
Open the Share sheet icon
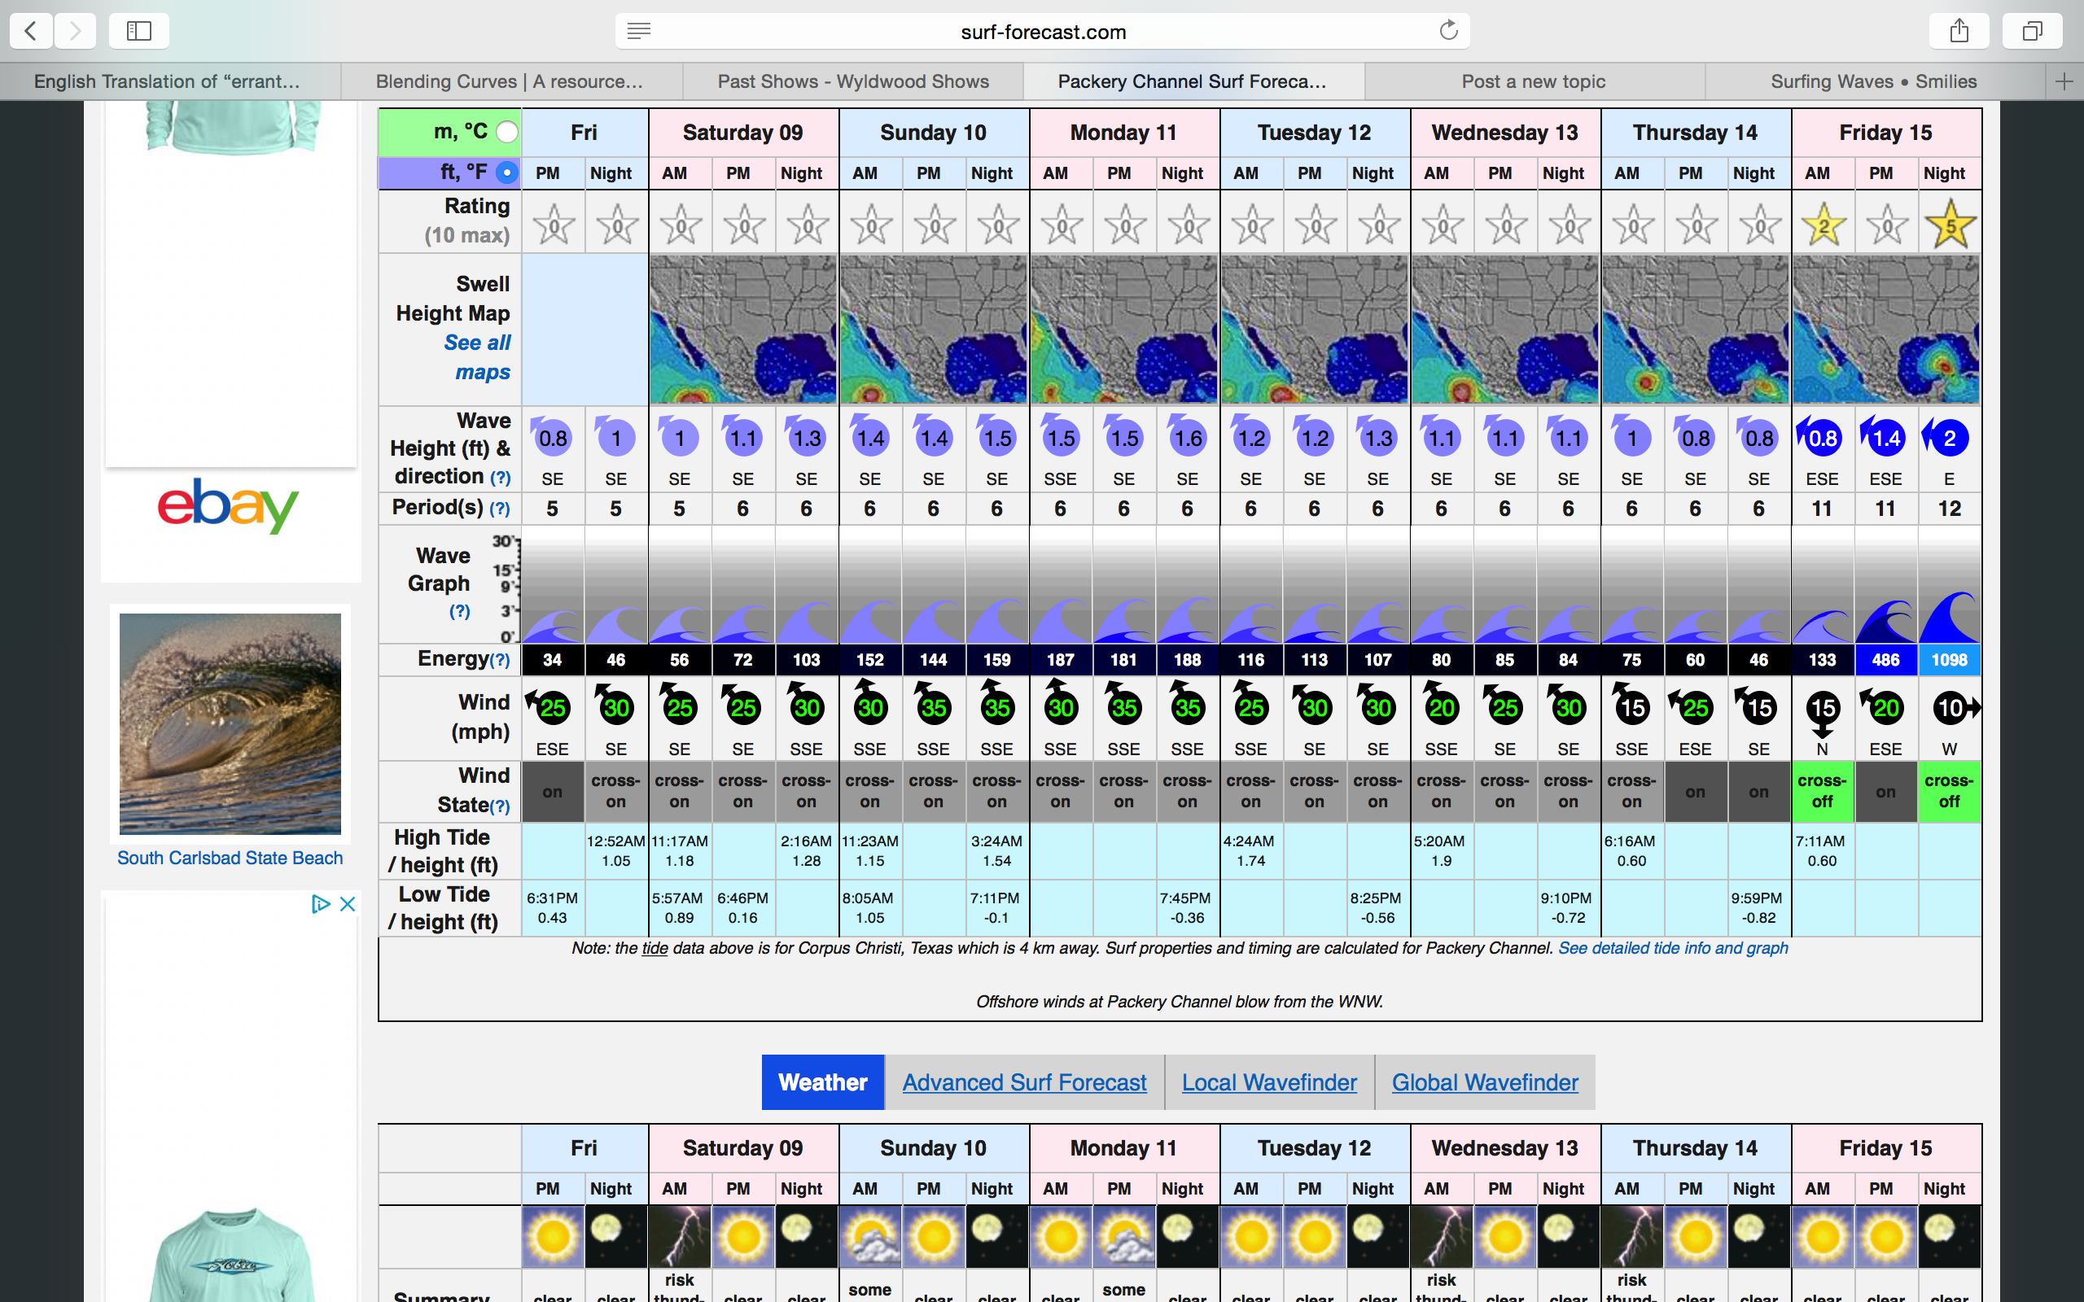(x=1959, y=31)
